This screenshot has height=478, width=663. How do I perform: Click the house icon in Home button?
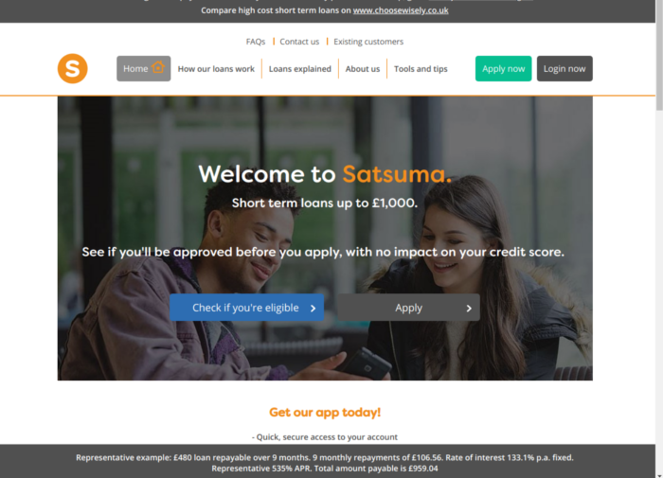(158, 67)
